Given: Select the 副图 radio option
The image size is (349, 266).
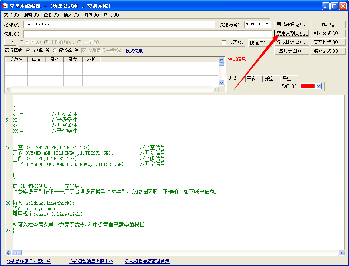Looking at the screenshot, I should (30, 42).
